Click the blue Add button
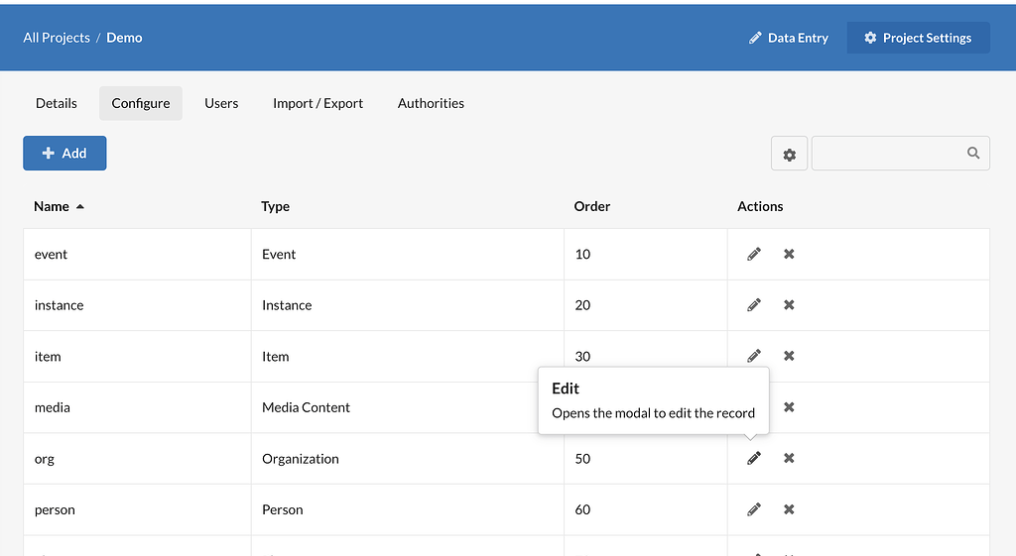This screenshot has width=1016, height=556. point(64,154)
